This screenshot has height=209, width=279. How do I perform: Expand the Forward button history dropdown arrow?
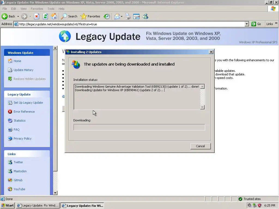click(x=30, y=16)
